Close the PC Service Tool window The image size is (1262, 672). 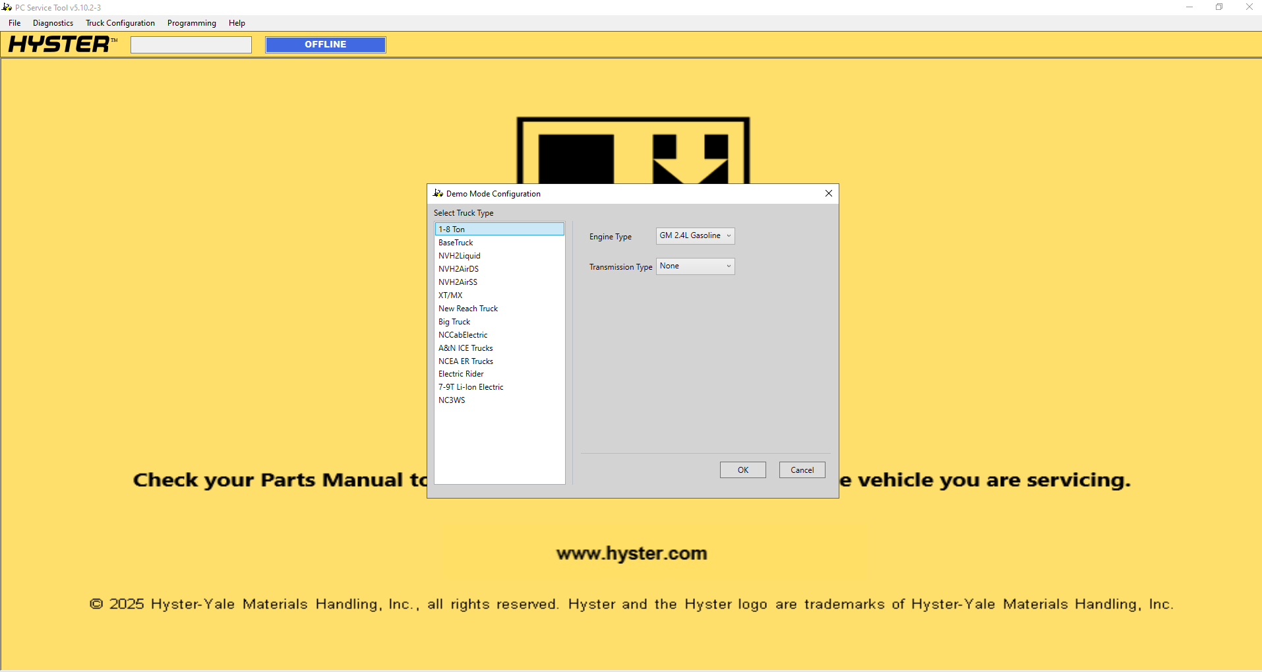[x=1249, y=7]
